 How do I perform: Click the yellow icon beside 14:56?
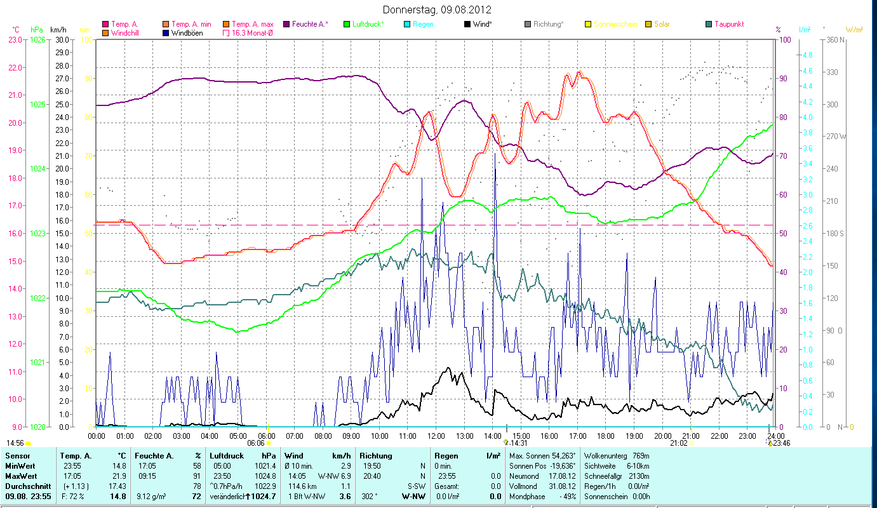point(28,443)
